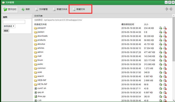The width and height of the screenshot is (175, 102).
Task: Open the common folder
Action: [41, 68]
